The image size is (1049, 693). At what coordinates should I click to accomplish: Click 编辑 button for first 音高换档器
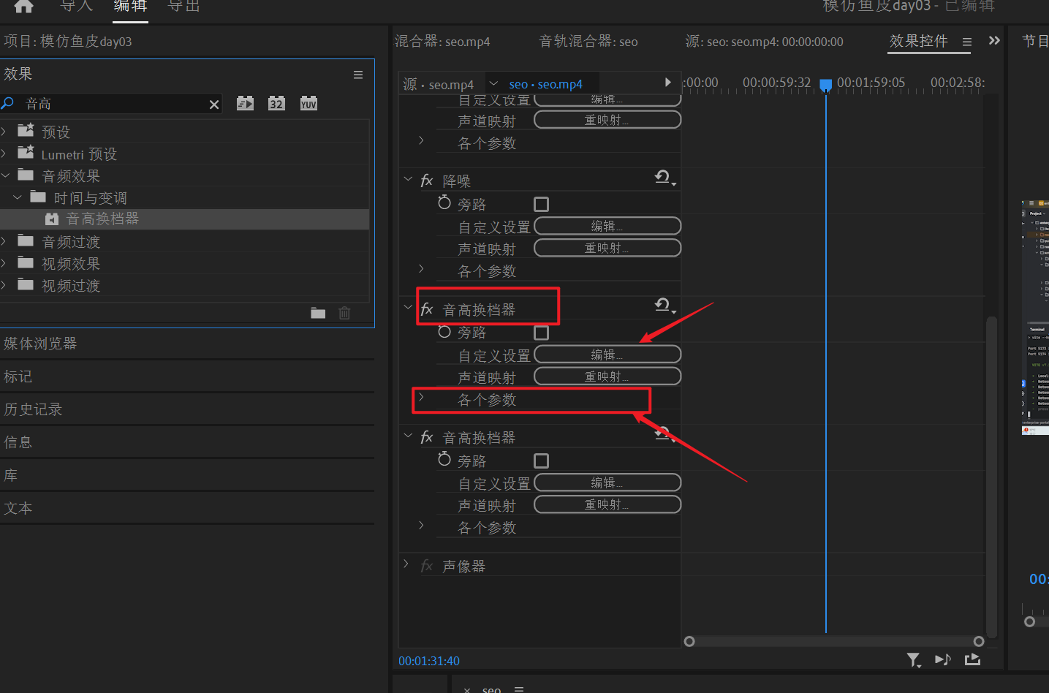(607, 355)
